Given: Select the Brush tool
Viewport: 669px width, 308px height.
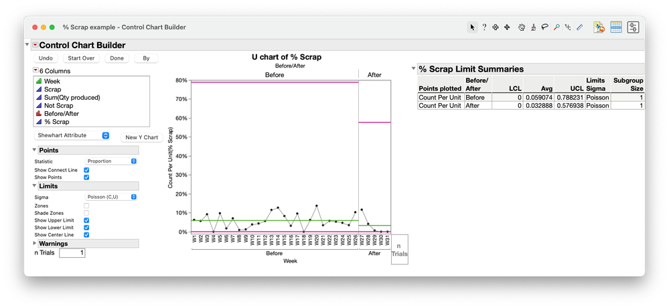Looking at the screenshot, I should 533,27.
